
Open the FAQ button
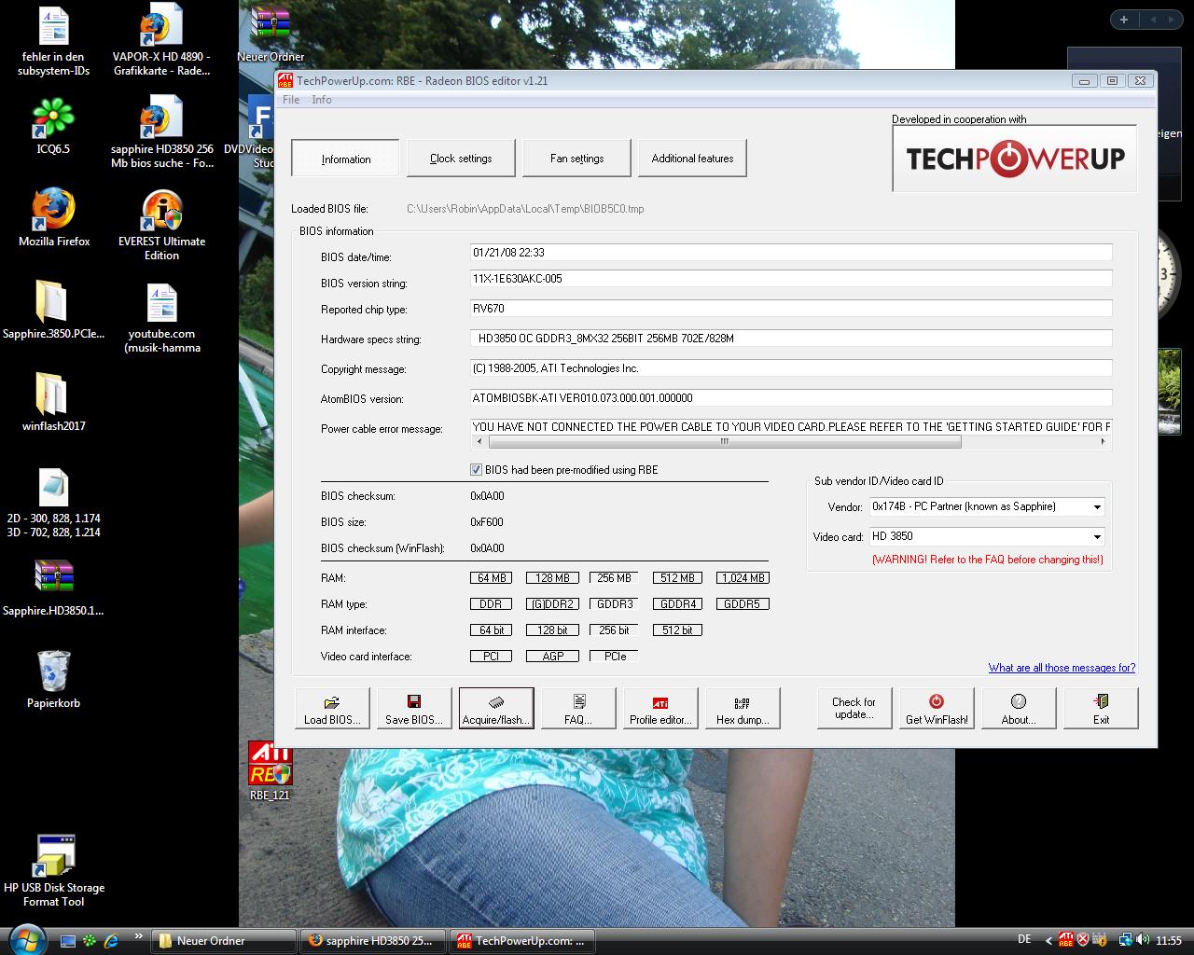(578, 709)
